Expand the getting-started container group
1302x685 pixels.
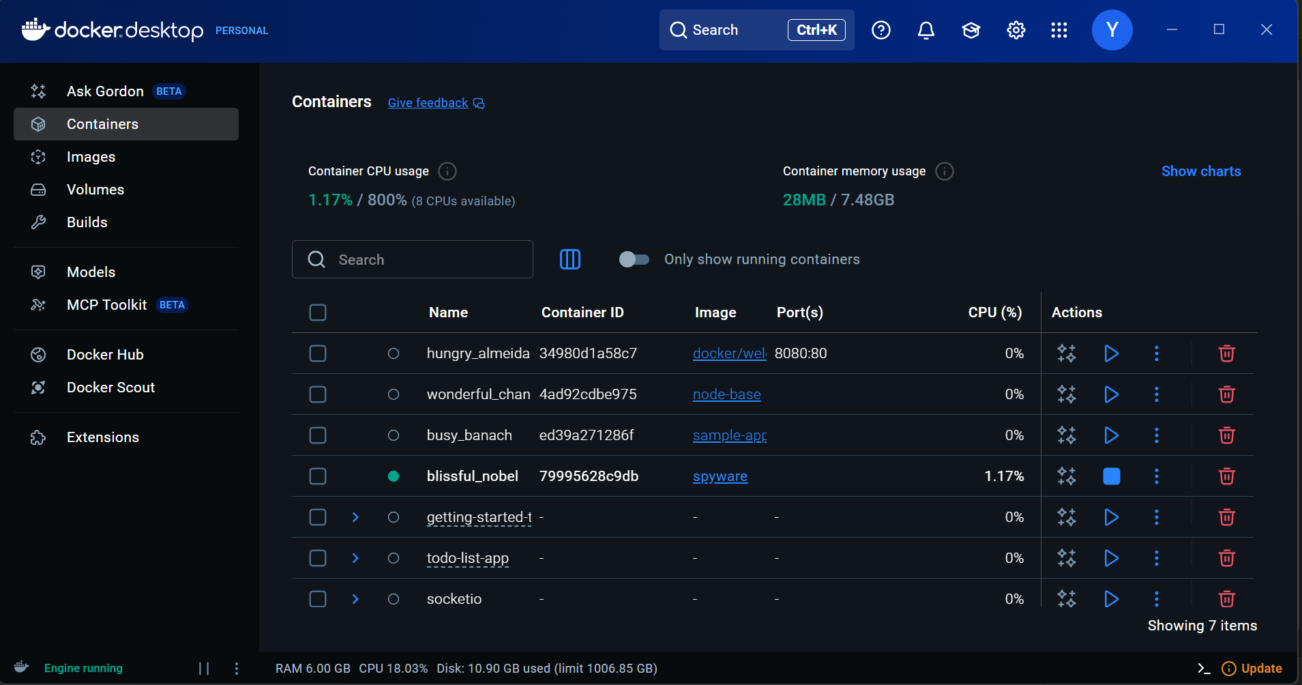[x=355, y=517]
